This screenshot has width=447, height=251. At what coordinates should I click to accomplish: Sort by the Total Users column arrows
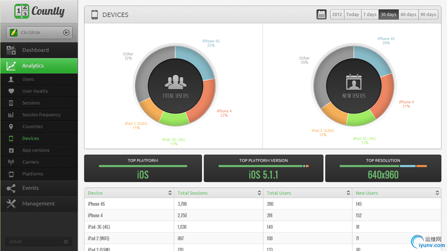348,193
